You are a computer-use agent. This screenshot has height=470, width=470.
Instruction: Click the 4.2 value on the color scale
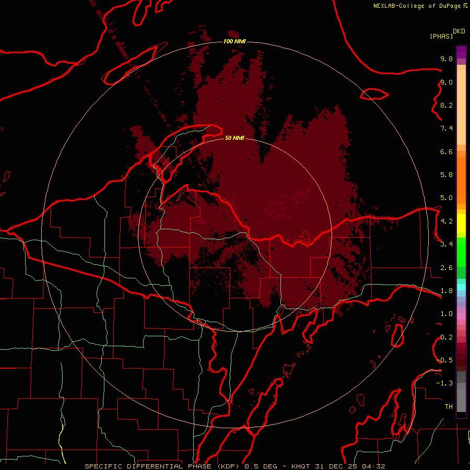pos(446,221)
